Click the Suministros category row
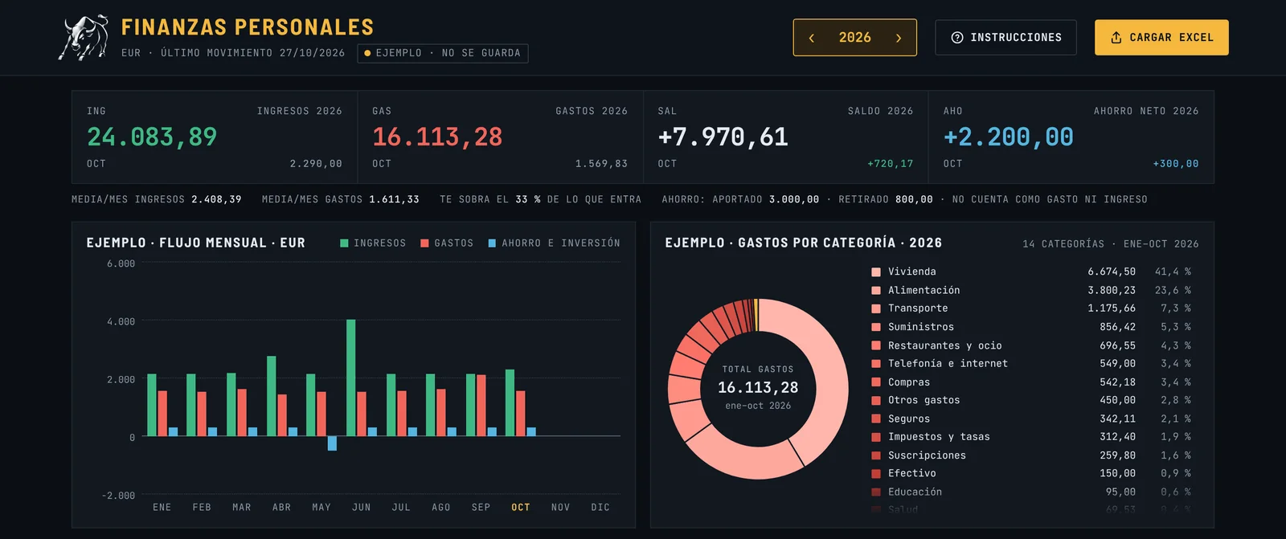 [1031, 327]
